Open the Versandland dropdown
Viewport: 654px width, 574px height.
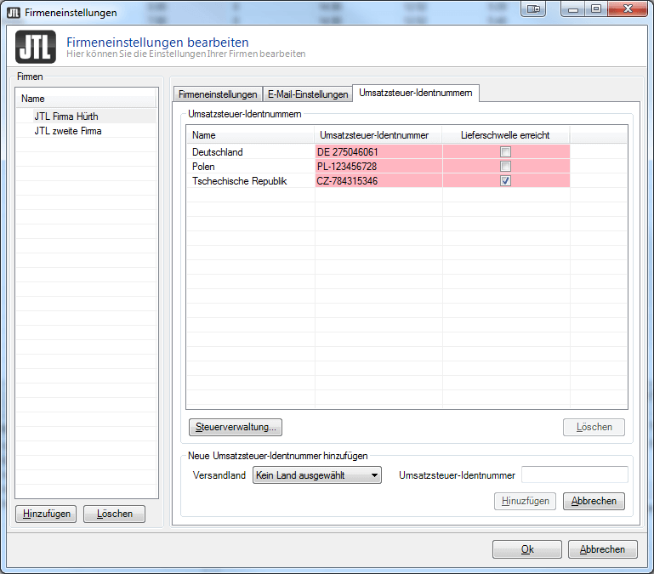[317, 475]
